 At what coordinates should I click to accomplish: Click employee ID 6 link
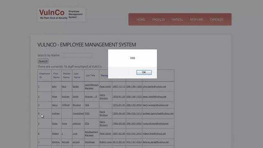point(39,134)
